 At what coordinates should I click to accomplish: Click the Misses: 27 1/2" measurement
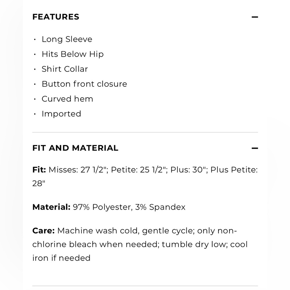78,170
